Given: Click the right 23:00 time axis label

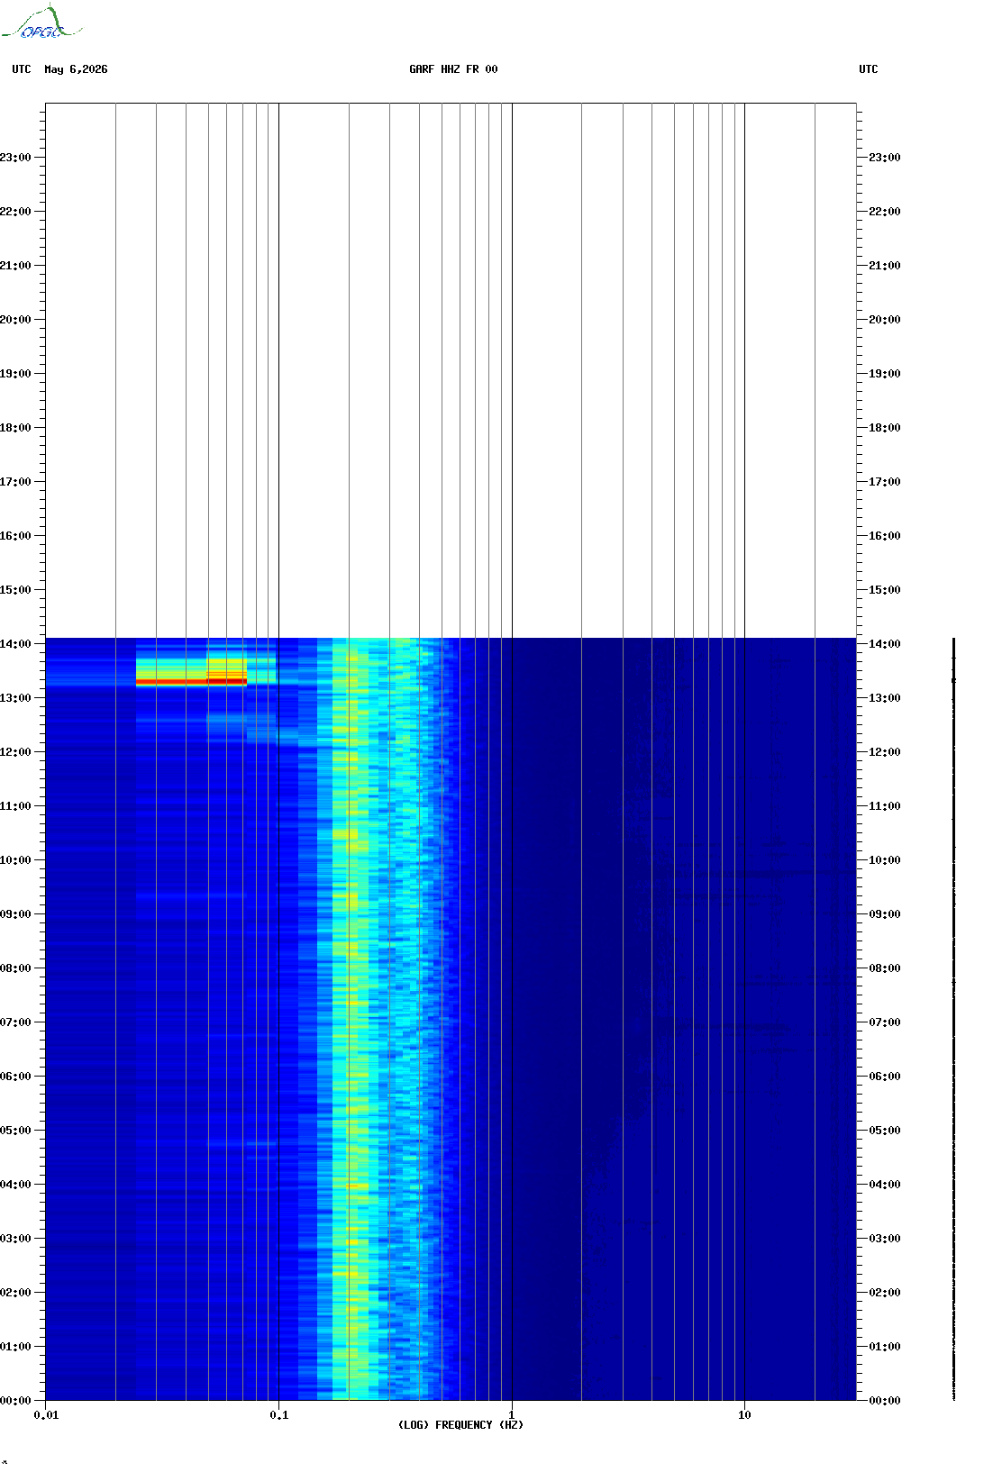Looking at the screenshot, I should click(x=885, y=158).
